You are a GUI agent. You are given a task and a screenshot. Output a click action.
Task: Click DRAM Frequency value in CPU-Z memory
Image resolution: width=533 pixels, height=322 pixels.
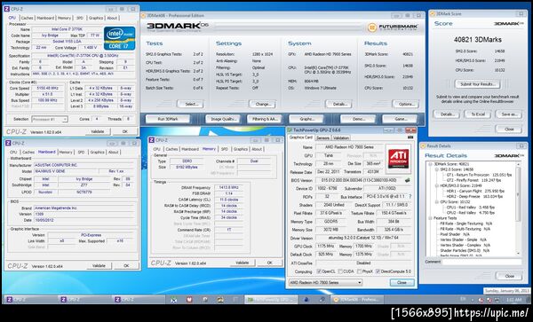click(229, 187)
